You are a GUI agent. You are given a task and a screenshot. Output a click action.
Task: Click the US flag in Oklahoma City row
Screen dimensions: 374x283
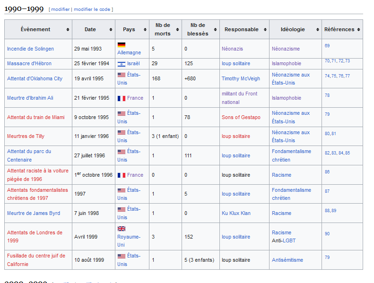(121, 75)
